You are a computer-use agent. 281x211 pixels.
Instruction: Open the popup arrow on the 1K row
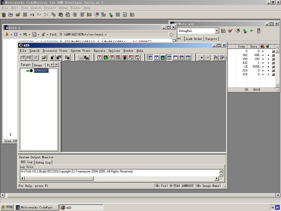click(x=273, y=67)
